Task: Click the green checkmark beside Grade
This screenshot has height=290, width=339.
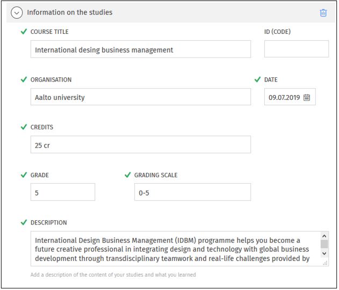Action: 24,175
